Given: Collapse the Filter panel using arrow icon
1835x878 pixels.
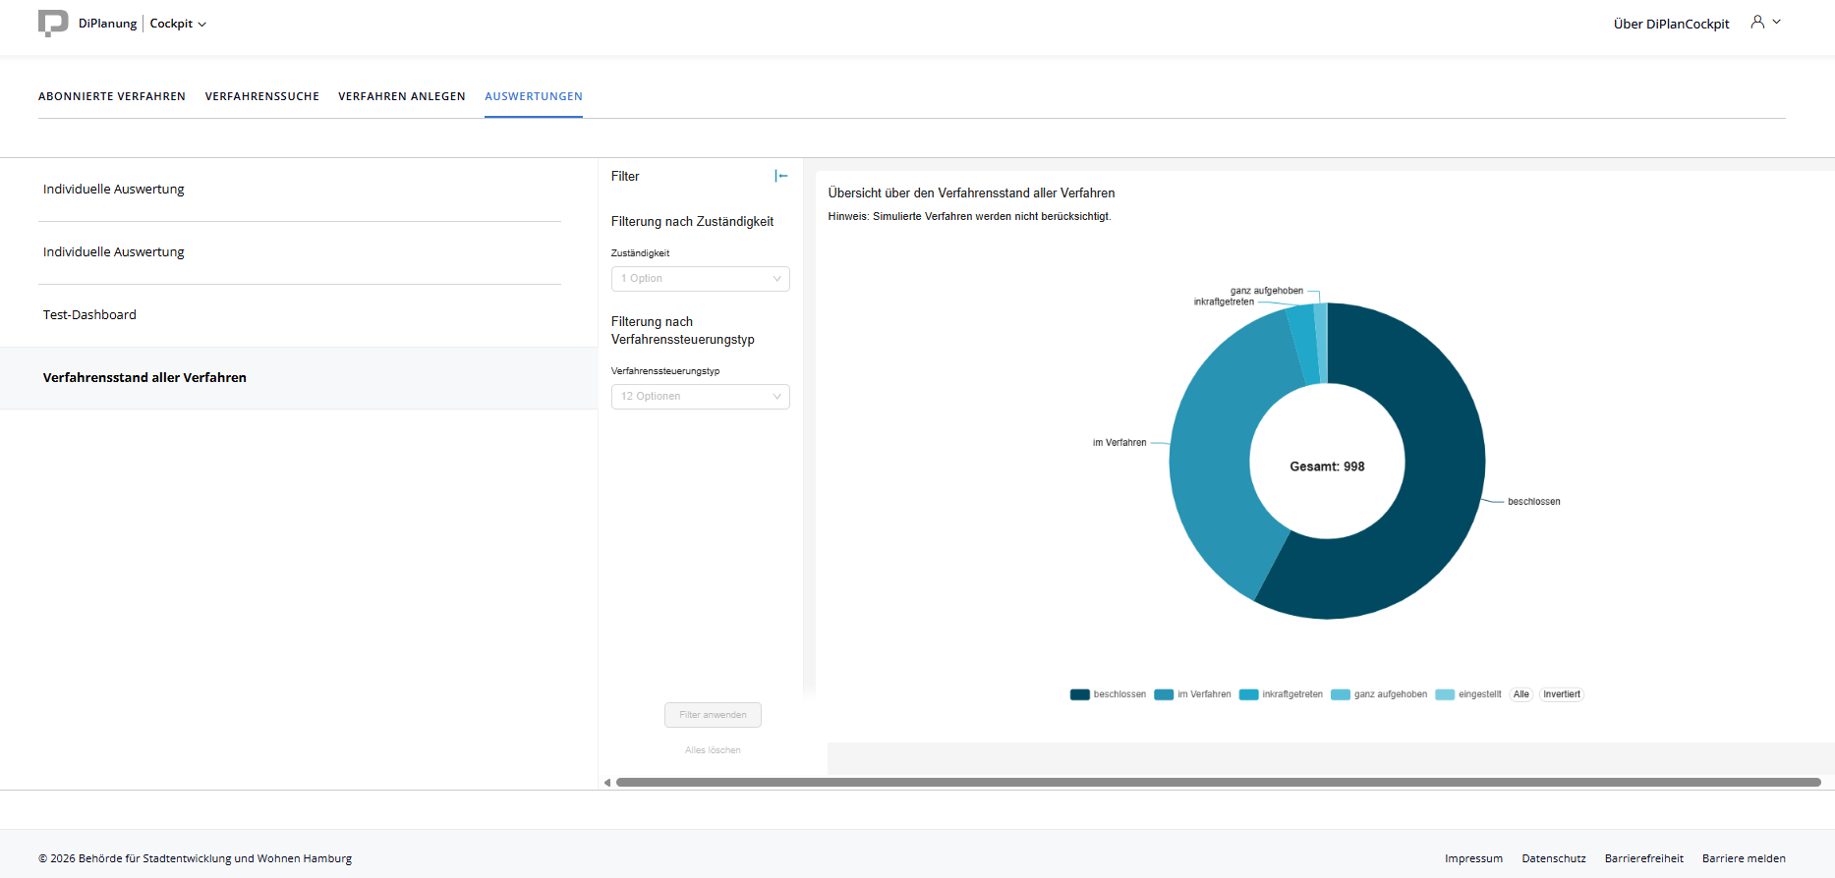Looking at the screenshot, I should (781, 176).
